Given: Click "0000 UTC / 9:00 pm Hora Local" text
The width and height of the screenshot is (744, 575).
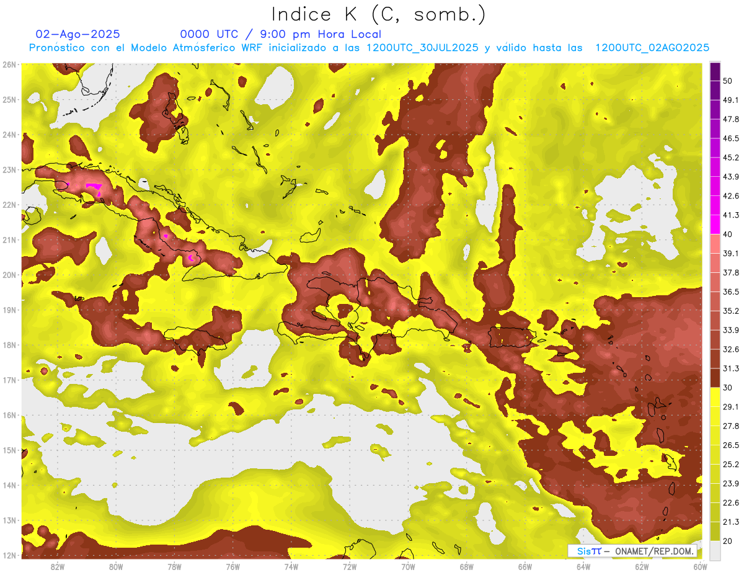Looking at the screenshot, I should click(x=281, y=34).
